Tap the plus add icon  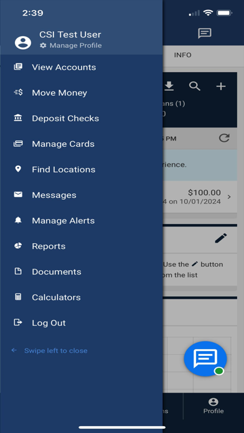click(221, 86)
